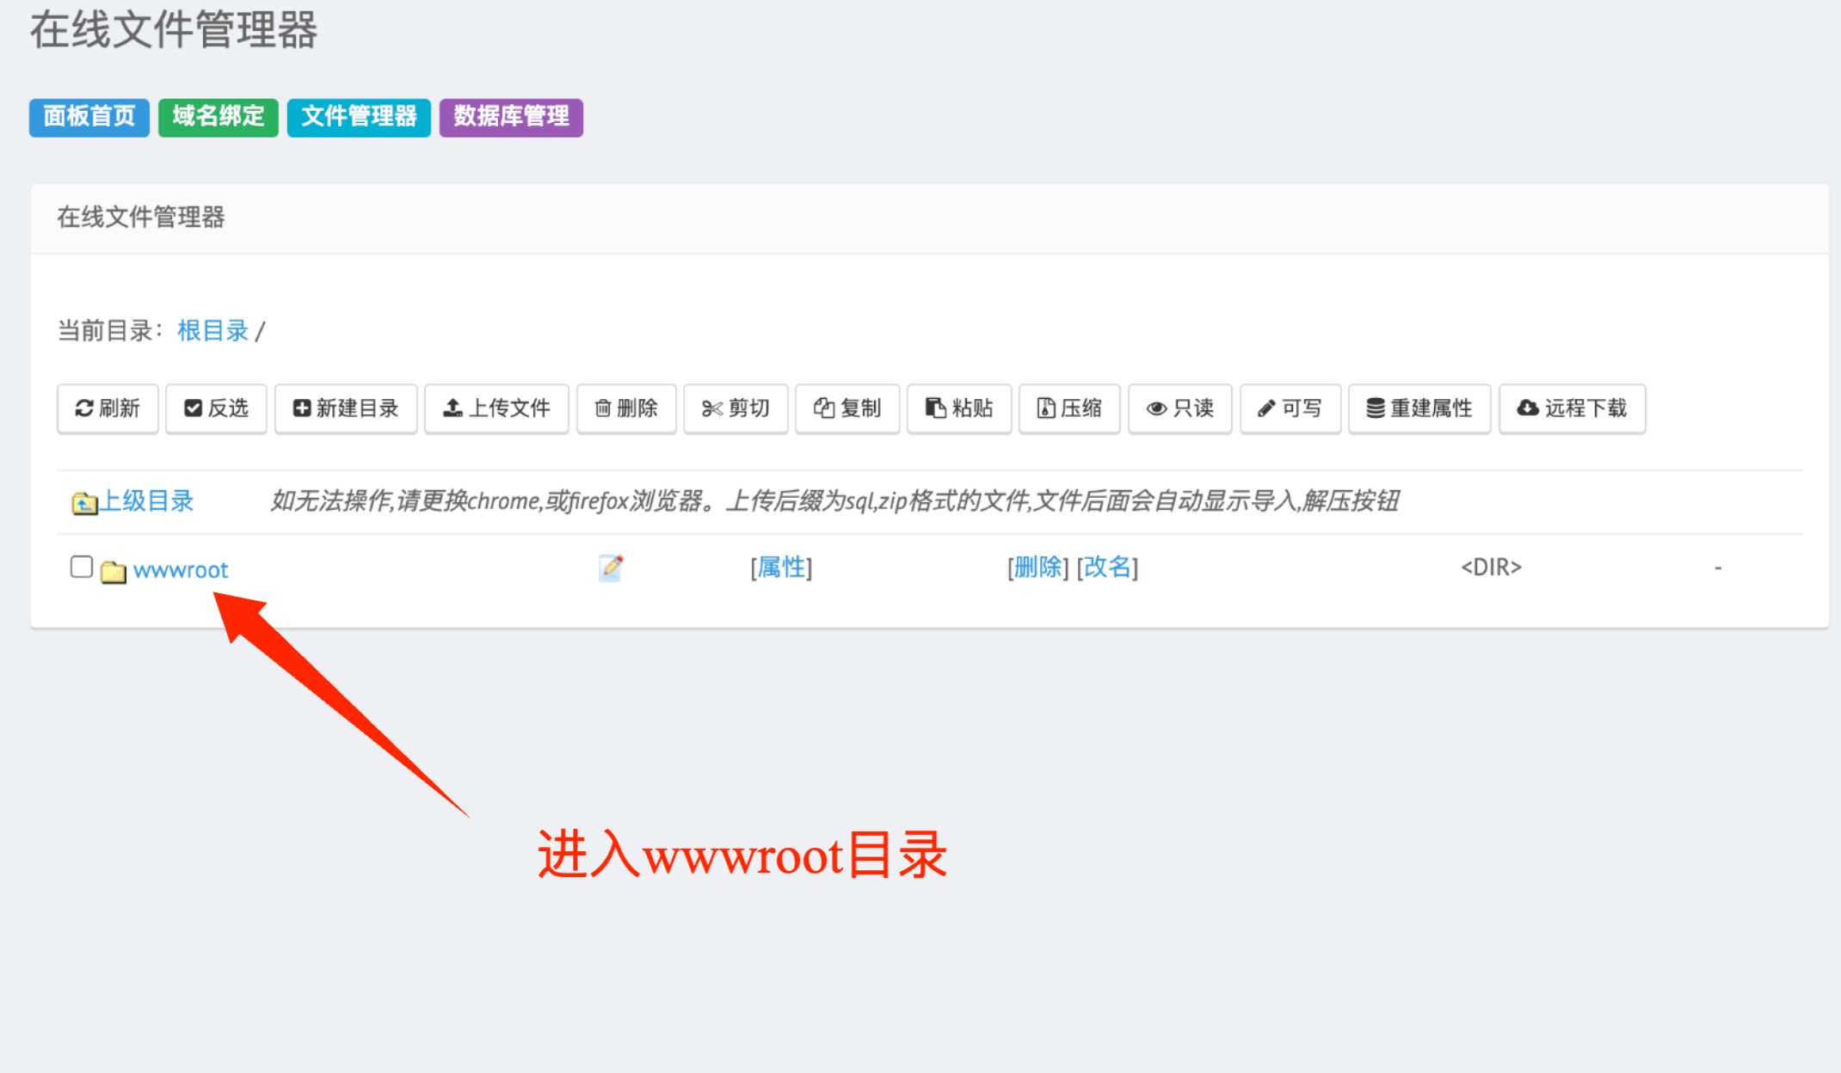This screenshot has height=1073, width=1841.
Task: Click the copy (复制) toolbar icon
Action: pyautogui.click(x=847, y=408)
